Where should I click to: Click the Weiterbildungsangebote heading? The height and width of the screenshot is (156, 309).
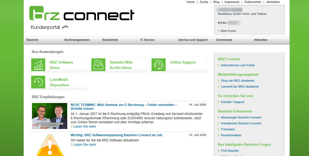point(238,74)
